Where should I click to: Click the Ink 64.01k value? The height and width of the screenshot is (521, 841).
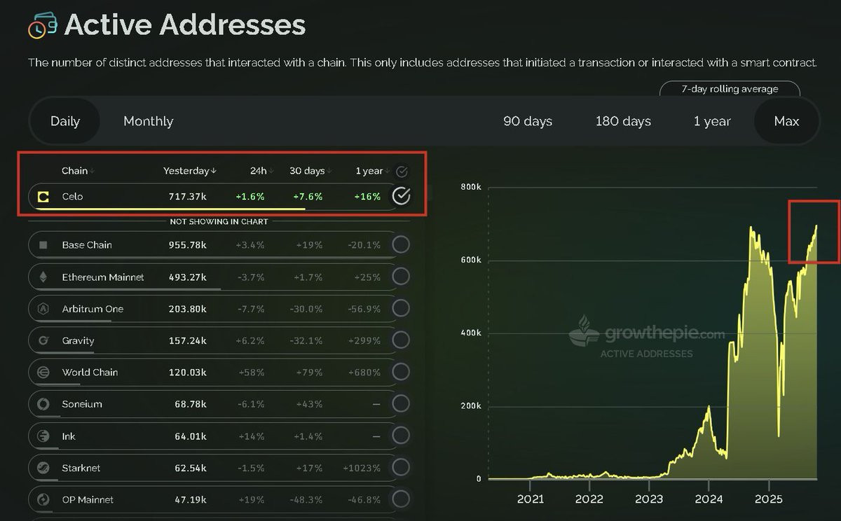[190, 436]
